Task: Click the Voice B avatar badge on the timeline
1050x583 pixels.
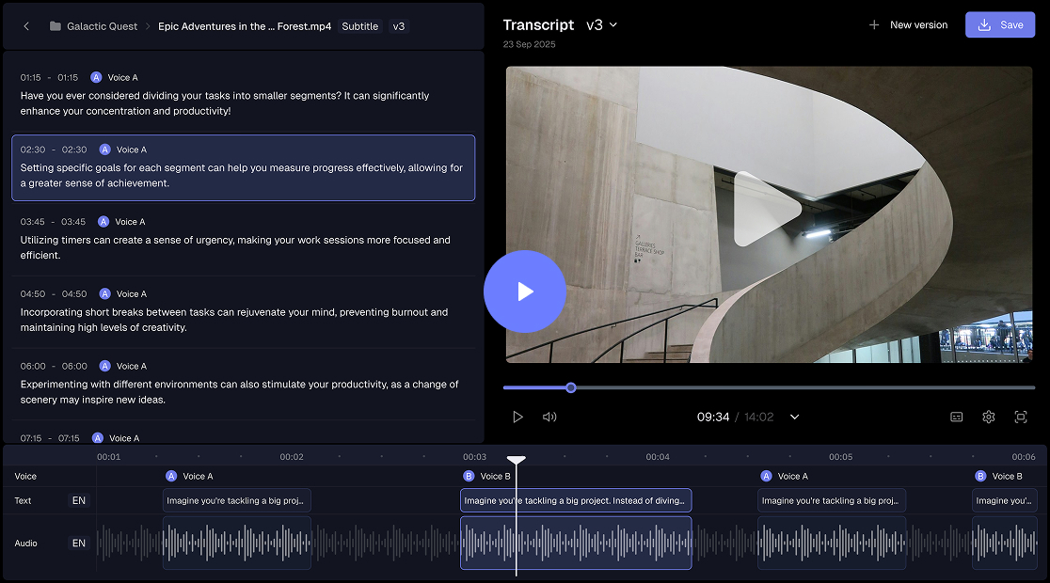Action: (x=468, y=476)
